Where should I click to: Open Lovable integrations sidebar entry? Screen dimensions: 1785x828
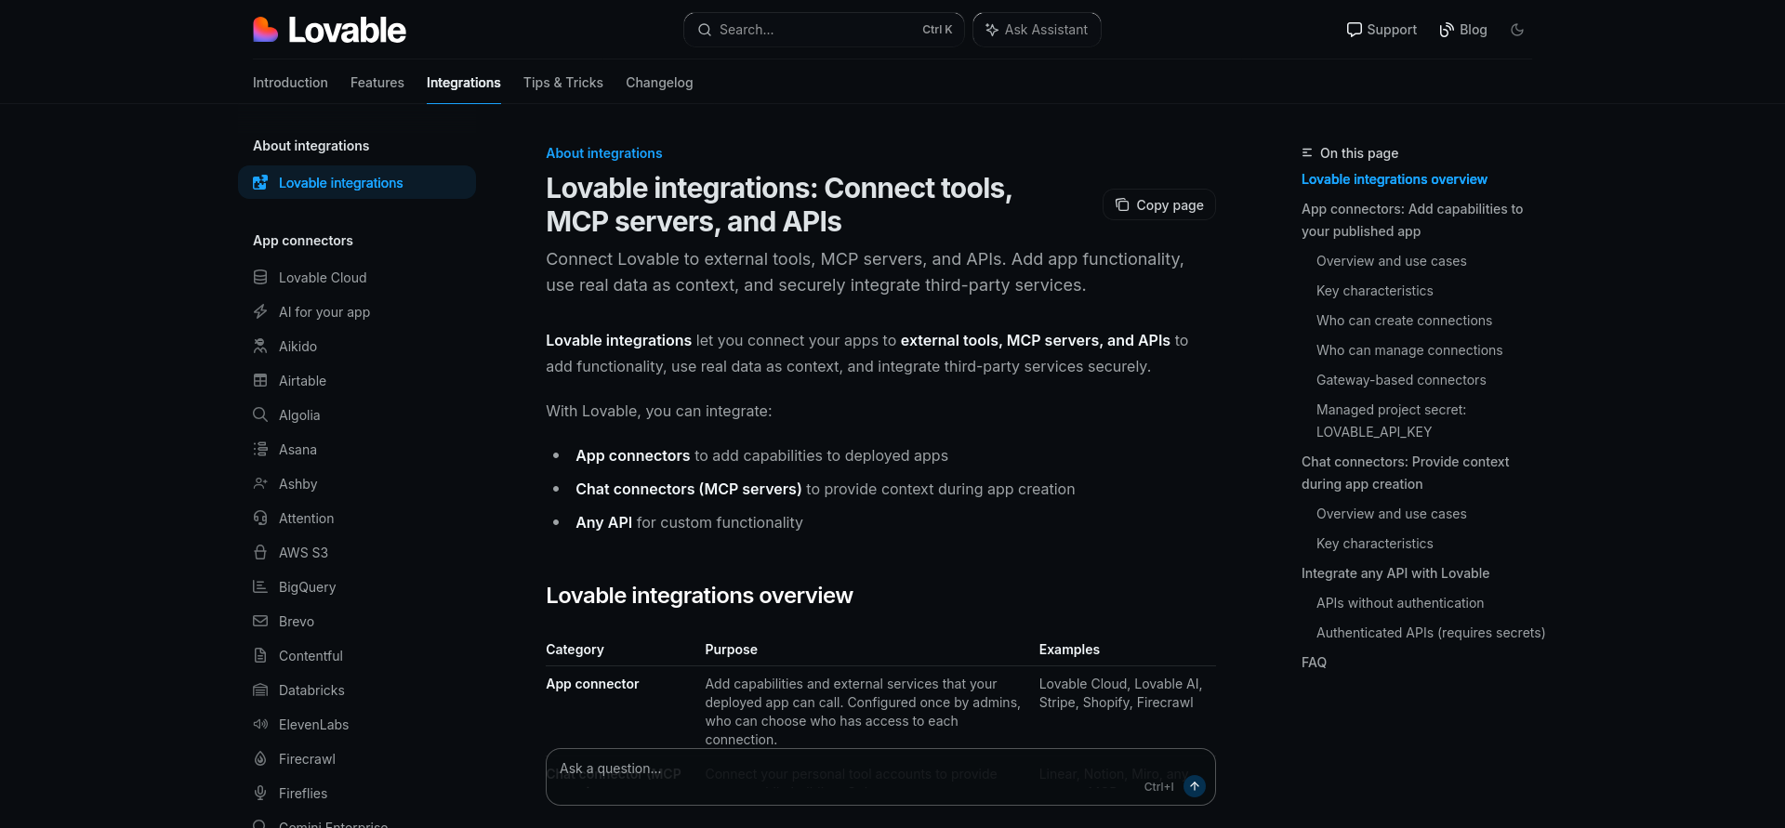point(357,183)
